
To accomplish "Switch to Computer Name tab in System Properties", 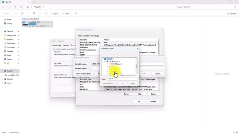I will point(56,45).
